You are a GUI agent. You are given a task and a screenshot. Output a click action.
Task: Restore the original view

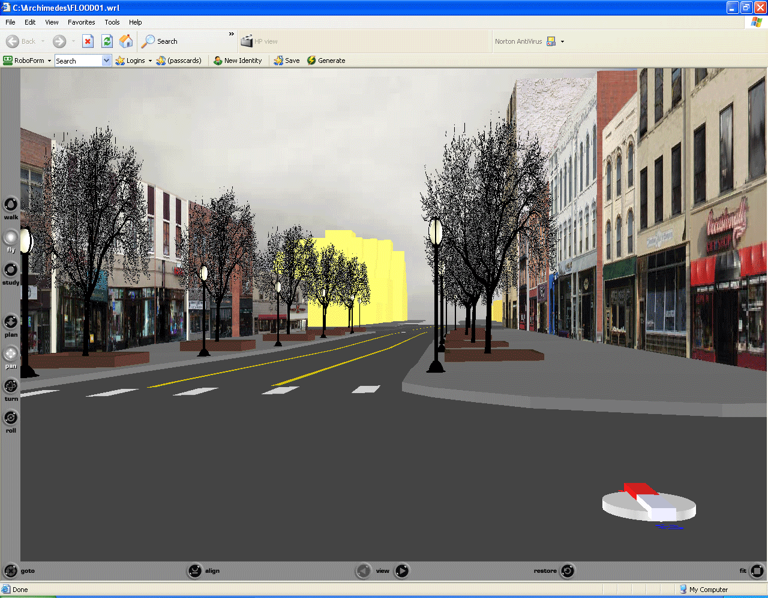click(x=568, y=571)
